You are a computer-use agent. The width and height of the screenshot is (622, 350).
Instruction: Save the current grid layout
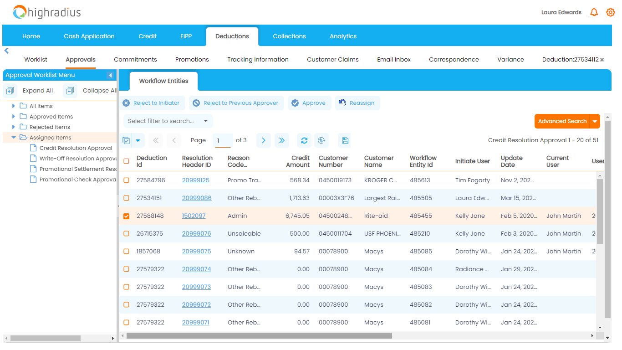tap(344, 140)
